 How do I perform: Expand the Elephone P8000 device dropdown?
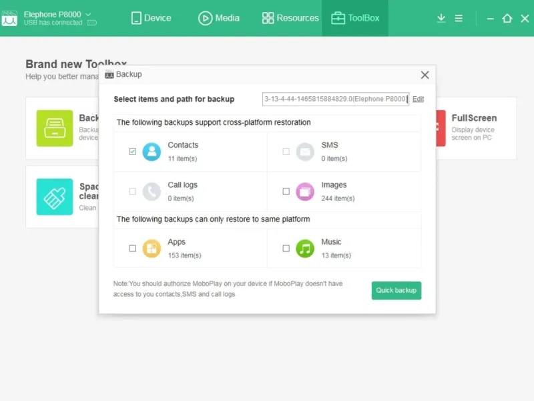coord(88,14)
